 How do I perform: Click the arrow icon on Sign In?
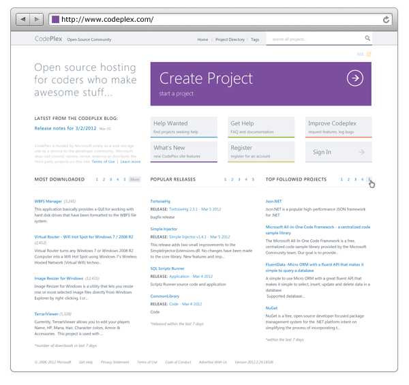click(x=361, y=153)
